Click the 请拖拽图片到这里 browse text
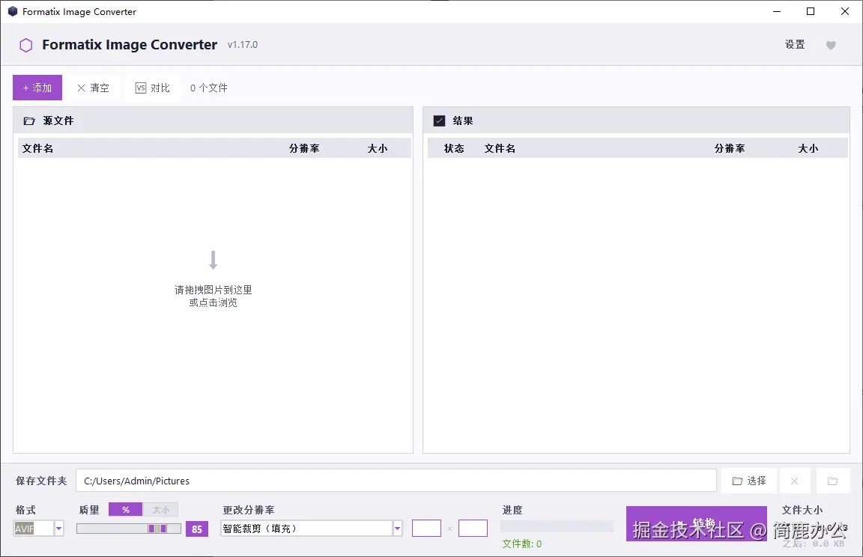Viewport: 863px width, 557px height. click(x=213, y=290)
